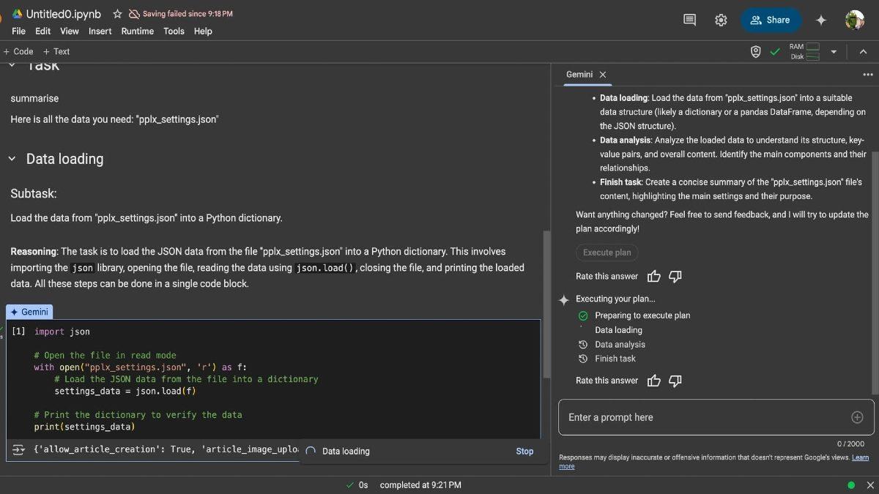Click the Share button
This screenshot has width=879, height=494.
[x=771, y=20]
